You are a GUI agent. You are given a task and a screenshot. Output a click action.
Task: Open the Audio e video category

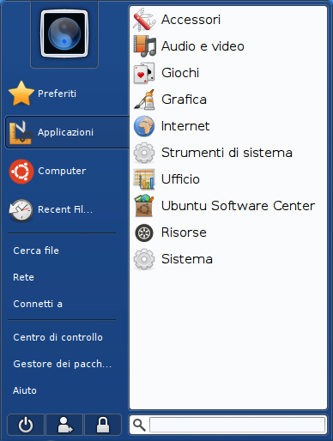tap(228, 46)
